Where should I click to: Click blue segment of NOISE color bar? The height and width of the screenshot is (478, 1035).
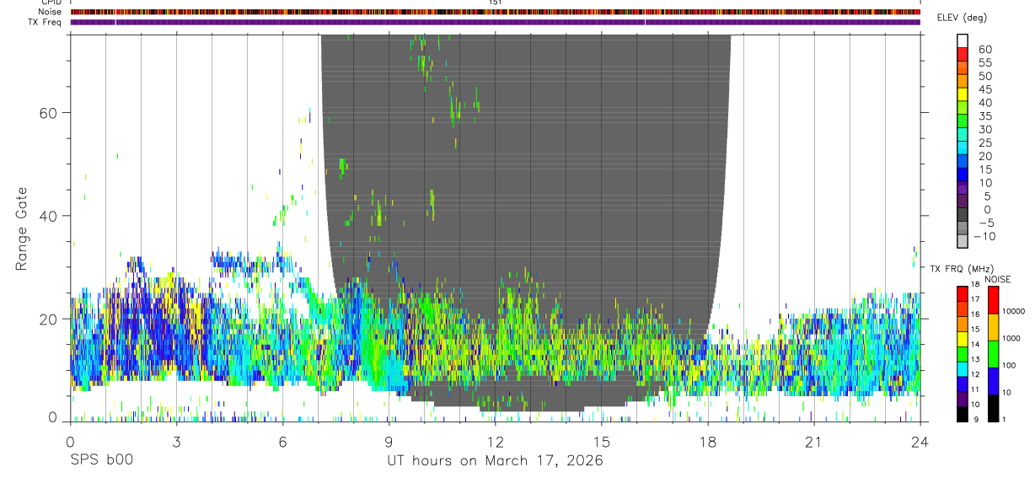[993, 381]
